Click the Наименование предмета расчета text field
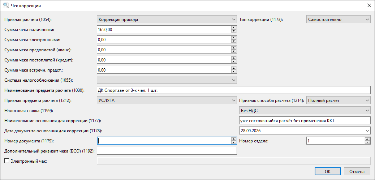Viewport: 375px width, 180px height. (233, 90)
